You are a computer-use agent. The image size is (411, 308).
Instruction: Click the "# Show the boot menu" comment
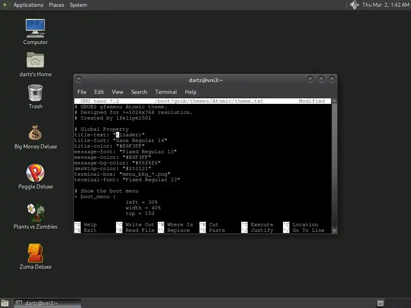coord(106,191)
